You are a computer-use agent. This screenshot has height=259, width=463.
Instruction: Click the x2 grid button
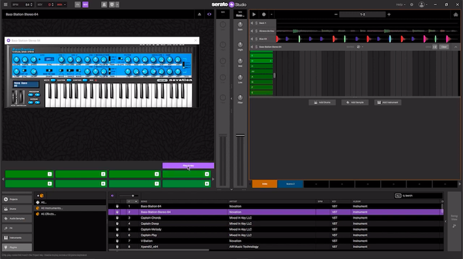coord(435,47)
